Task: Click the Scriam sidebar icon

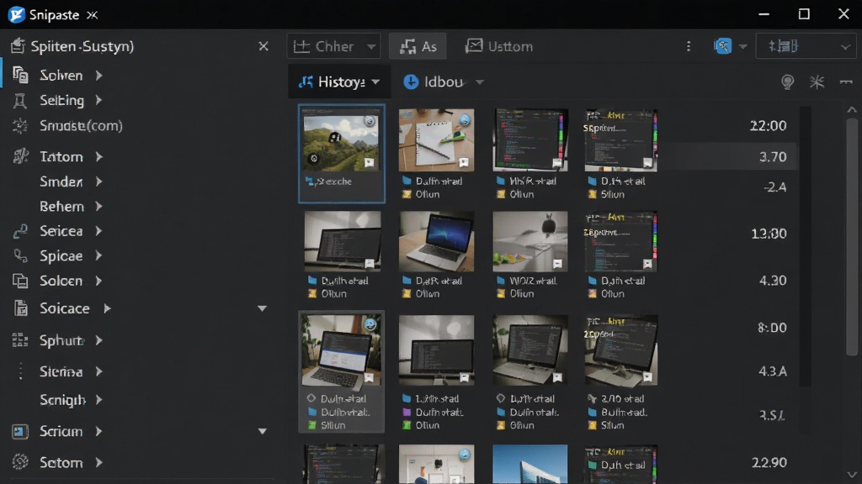Action: tap(20, 431)
